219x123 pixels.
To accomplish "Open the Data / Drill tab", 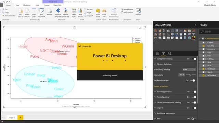I will point(57,5).
